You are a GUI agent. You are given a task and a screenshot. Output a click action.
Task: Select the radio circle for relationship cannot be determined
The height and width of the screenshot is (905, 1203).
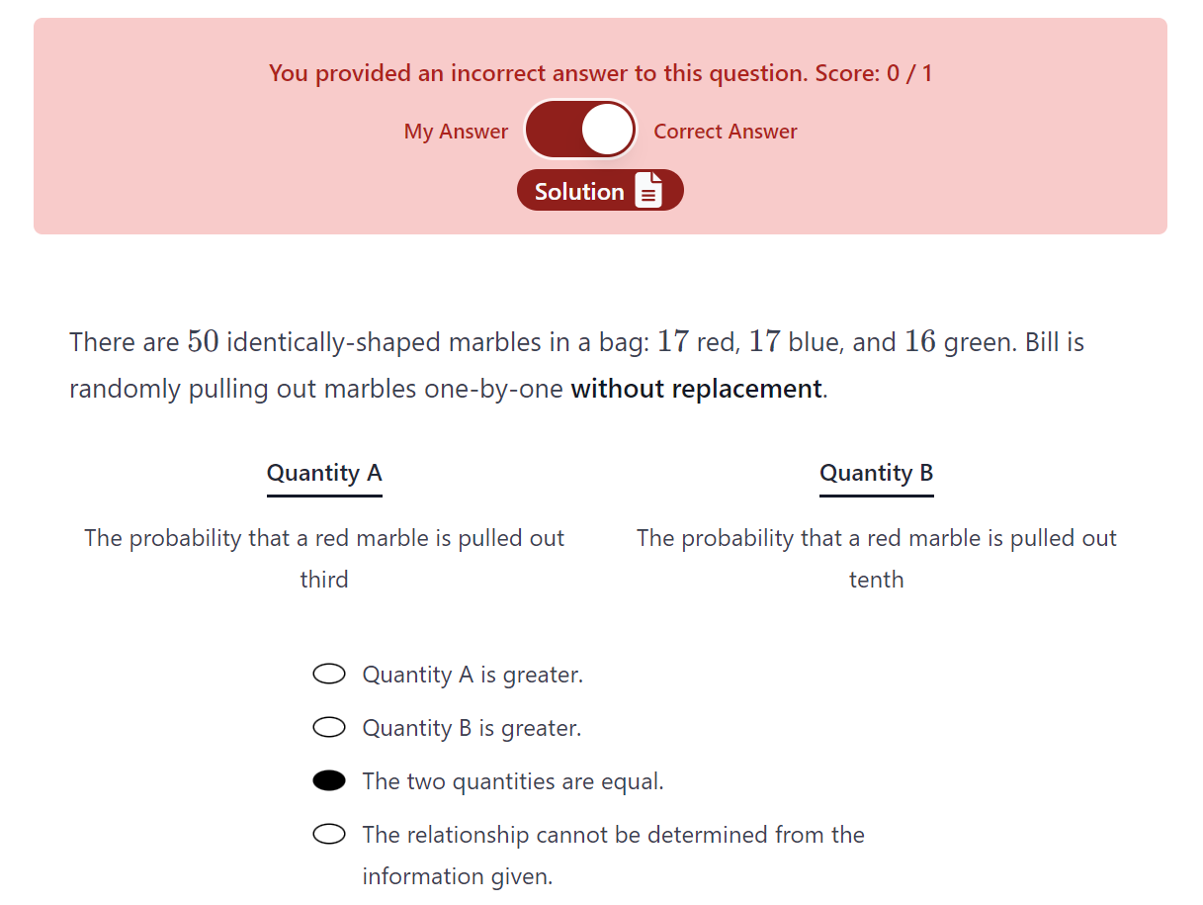click(x=329, y=835)
